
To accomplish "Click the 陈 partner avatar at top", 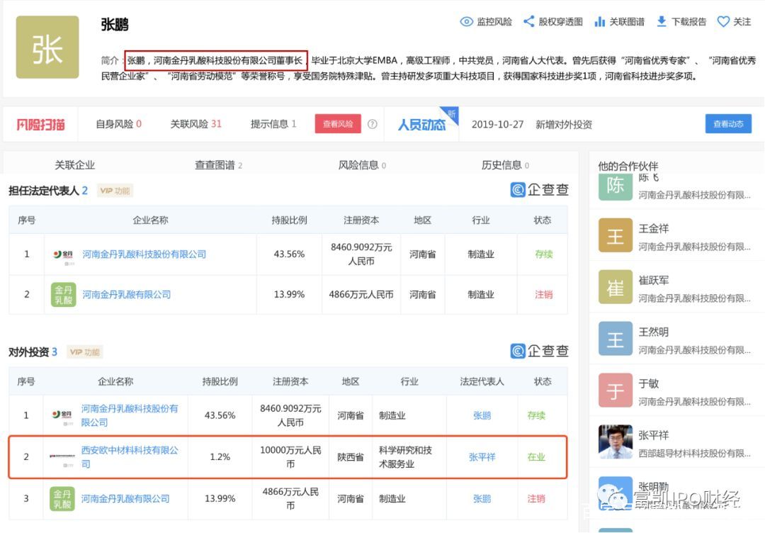I will coord(616,186).
